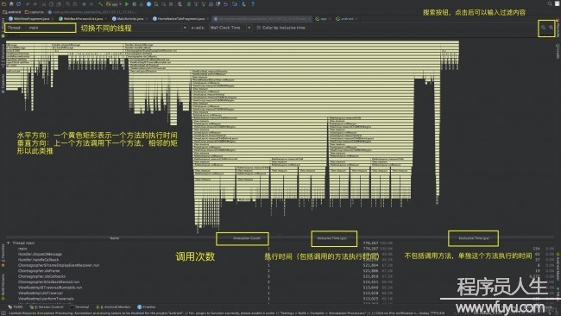
Task: Click the Help question mark icon
Action: pyautogui.click(x=253, y=4)
